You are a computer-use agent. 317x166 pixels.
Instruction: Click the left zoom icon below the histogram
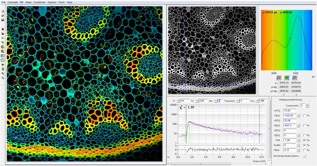[278, 77]
